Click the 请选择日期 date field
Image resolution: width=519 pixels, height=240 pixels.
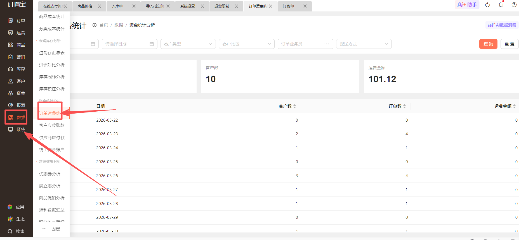129,44
